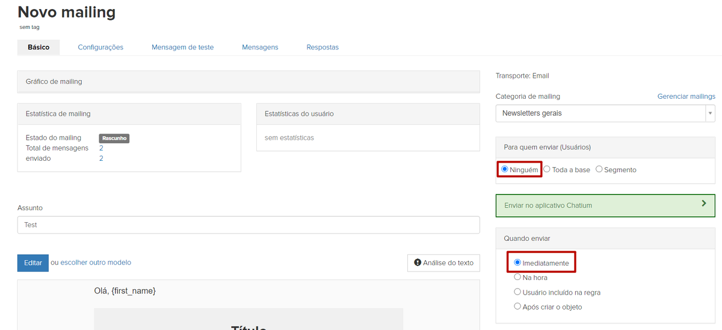Image resolution: width=722 pixels, height=330 pixels.
Task: Open the Respostas tab
Action: [322, 47]
